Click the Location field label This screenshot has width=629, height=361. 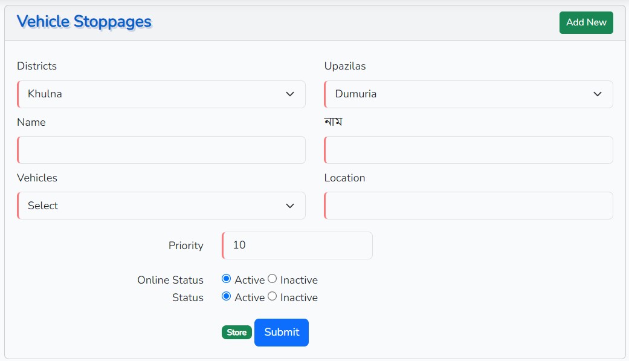click(344, 178)
